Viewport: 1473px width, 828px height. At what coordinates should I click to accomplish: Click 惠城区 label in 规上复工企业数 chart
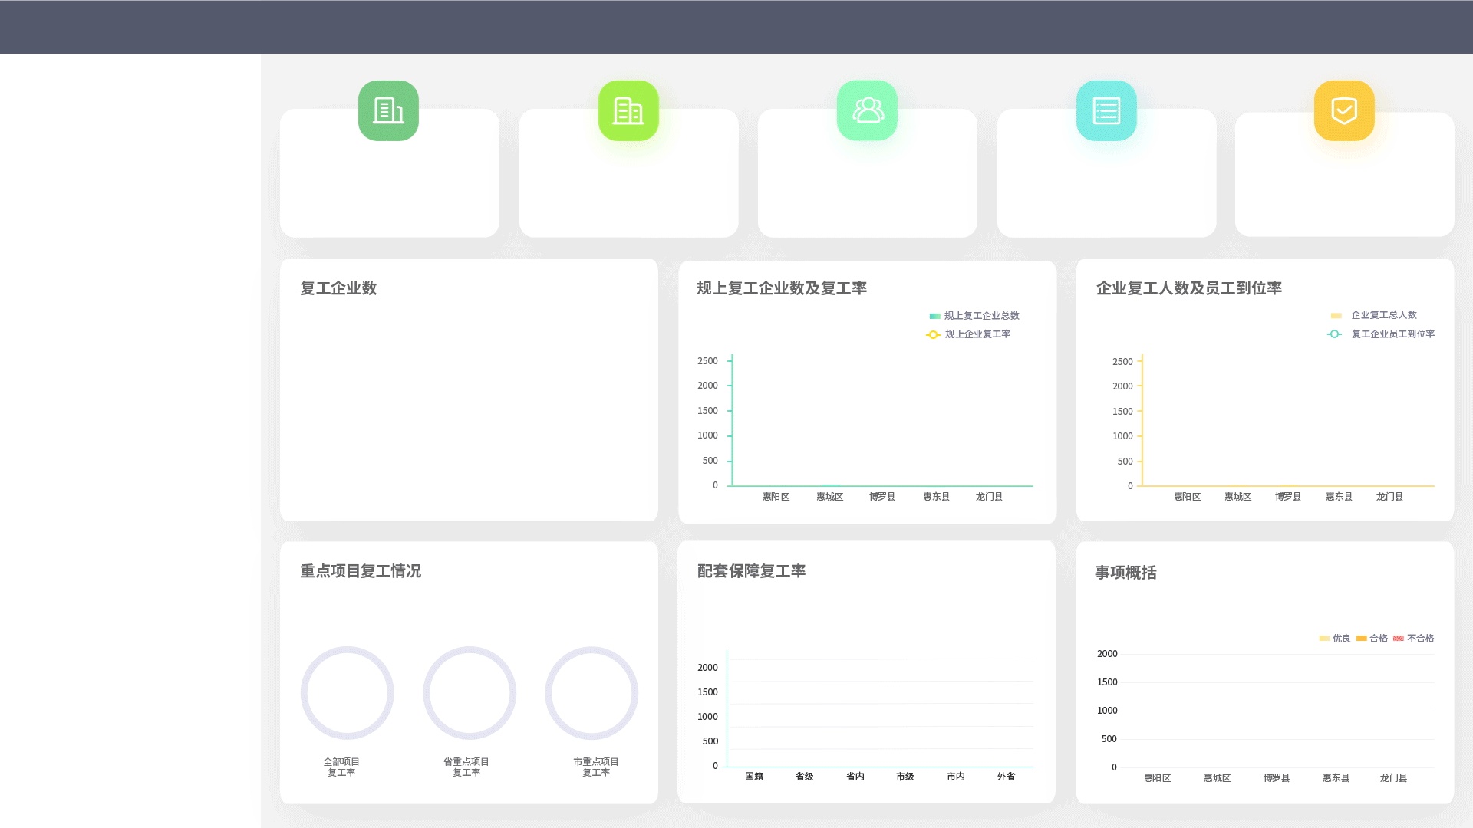tap(829, 497)
